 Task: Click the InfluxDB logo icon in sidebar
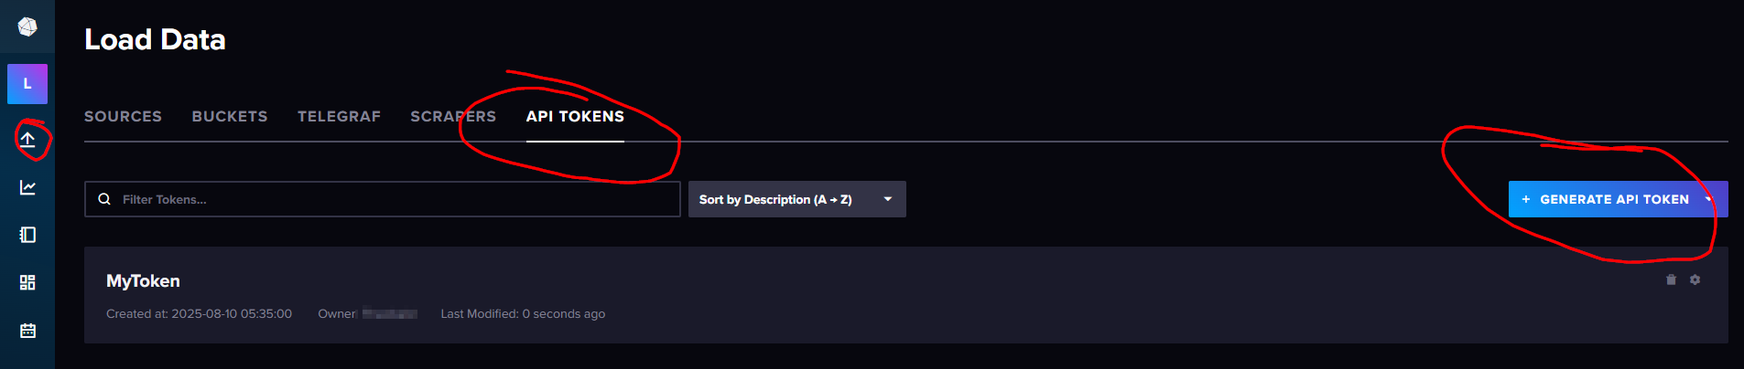click(x=27, y=27)
